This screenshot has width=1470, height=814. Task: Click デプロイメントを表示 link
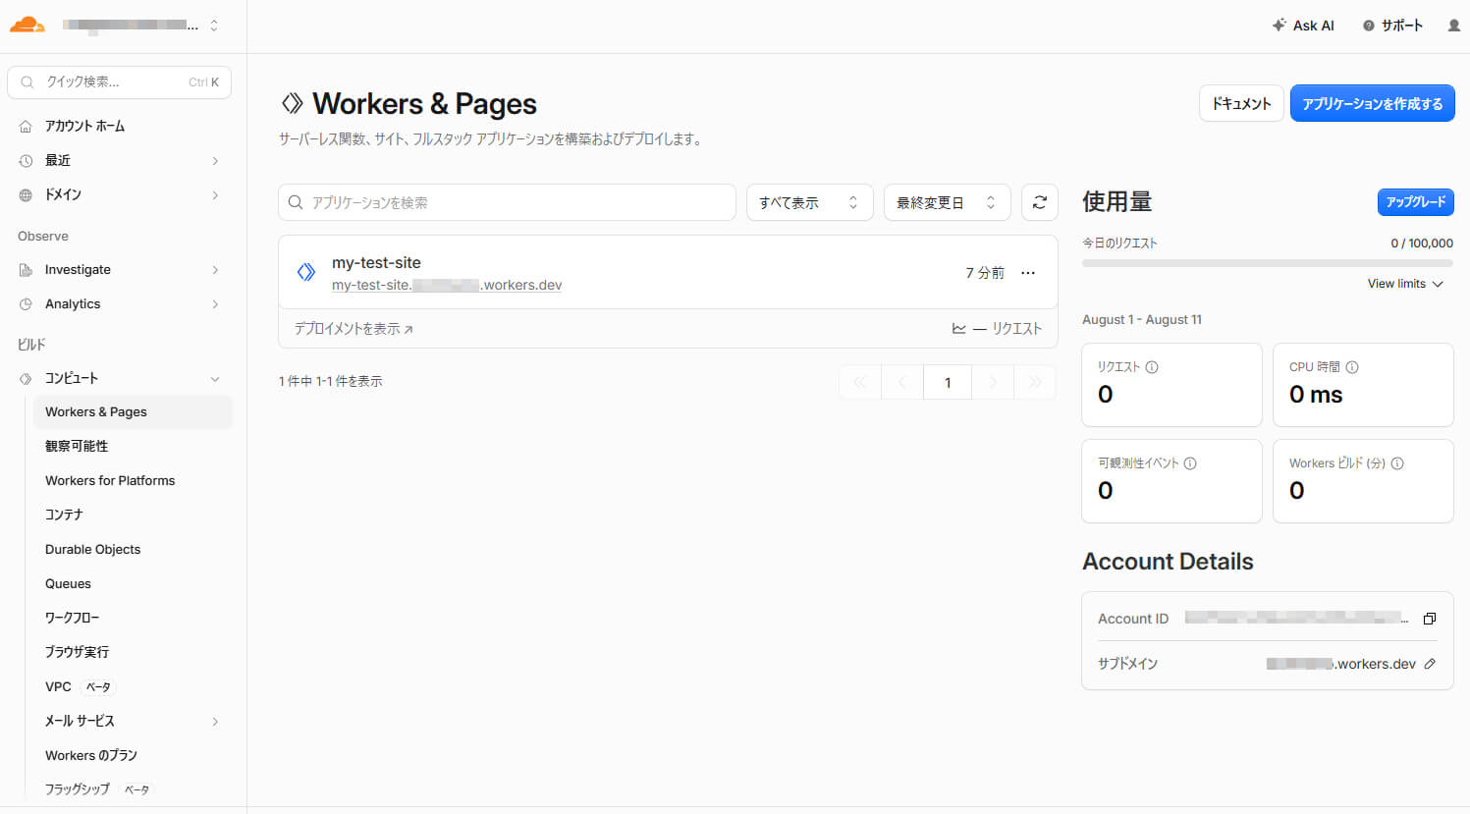point(354,329)
